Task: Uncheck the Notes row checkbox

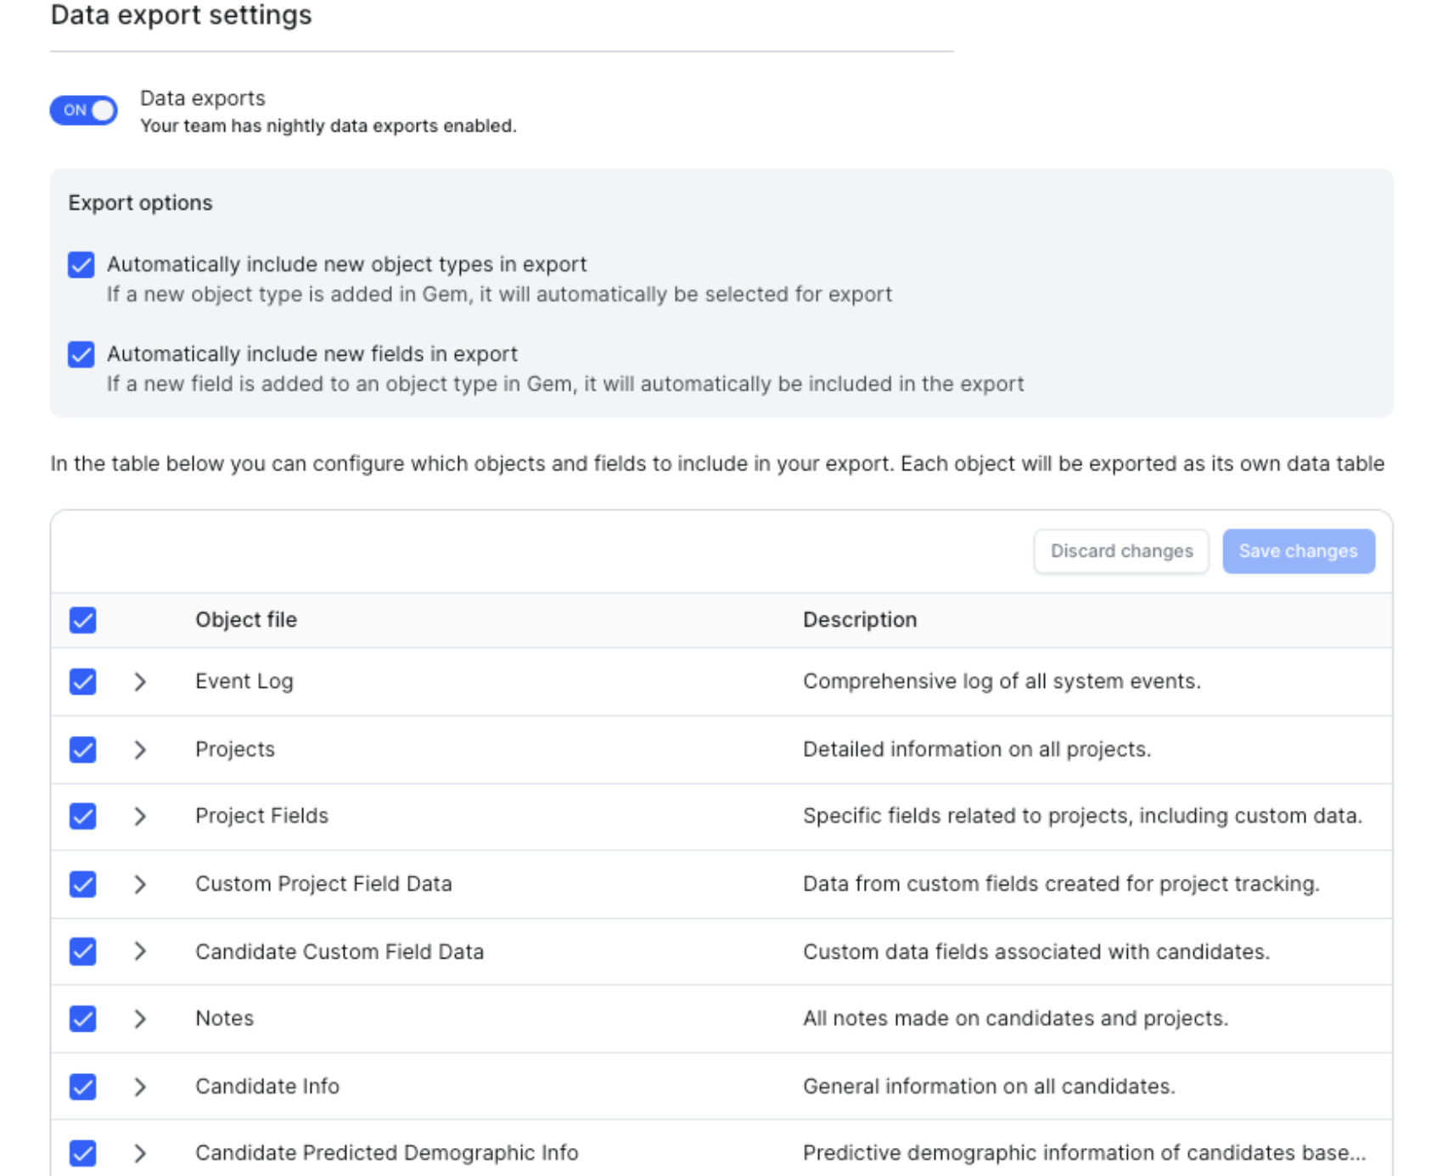Action: (83, 1018)
